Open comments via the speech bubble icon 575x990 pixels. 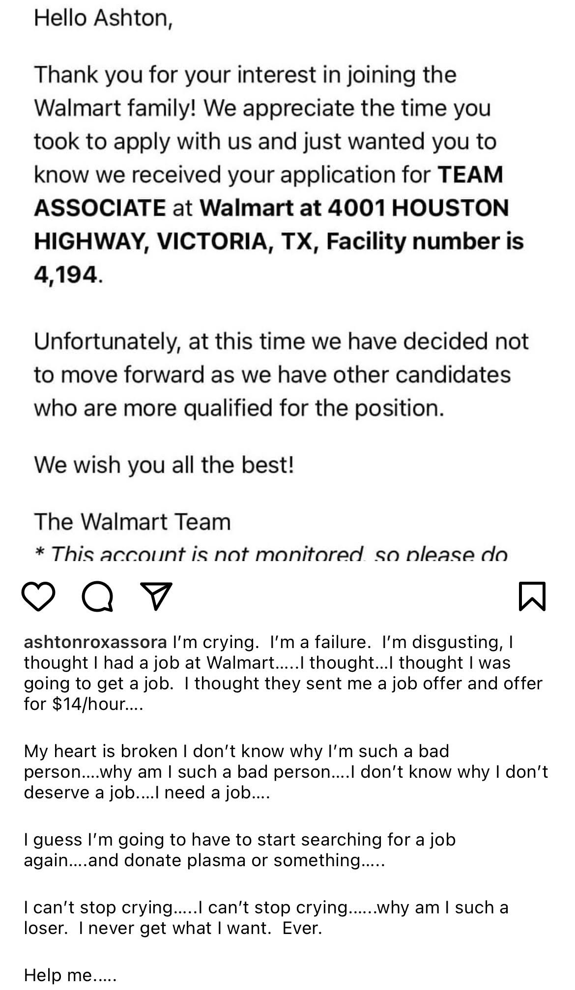pyautogui.click(x=97, y=597)
